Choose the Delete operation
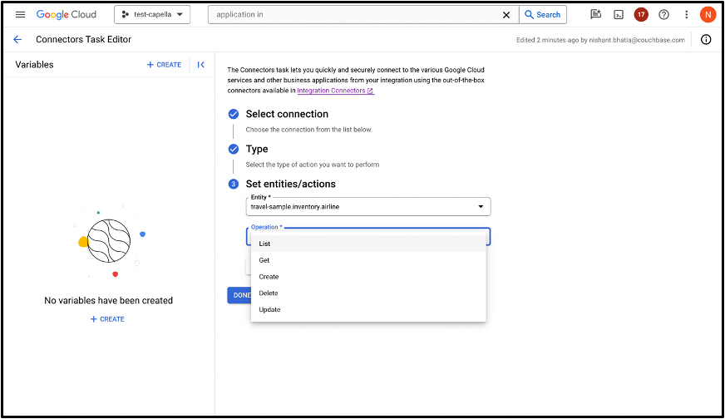This screenshot has width=725, height=419. [368, 293]
